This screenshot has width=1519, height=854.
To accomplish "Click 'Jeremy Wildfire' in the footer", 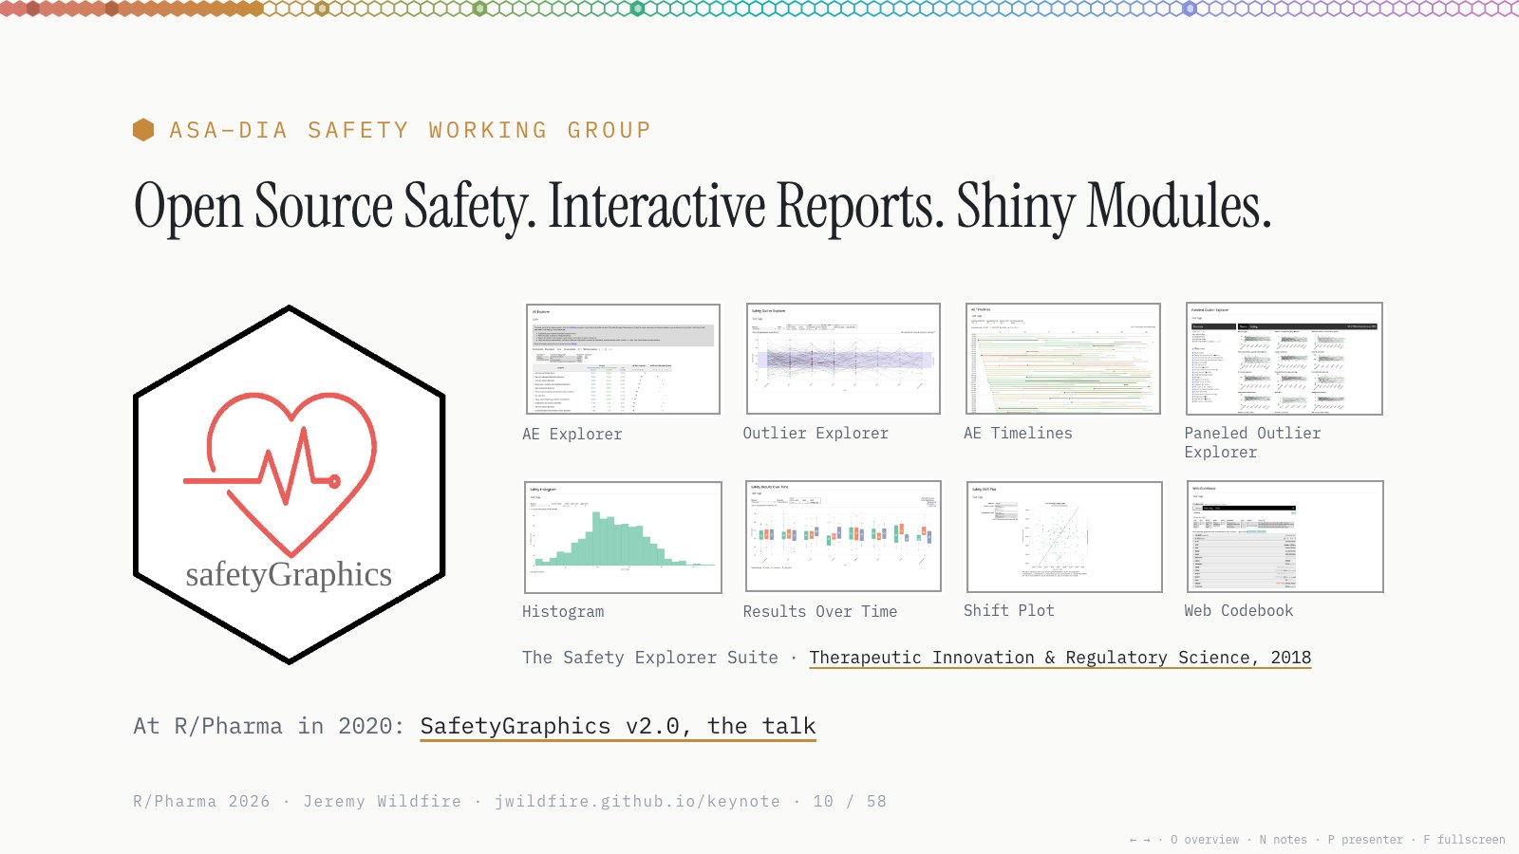I will click(383, 801).
